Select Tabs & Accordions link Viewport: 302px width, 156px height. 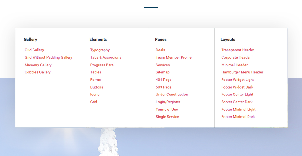[x=106, y=57]
